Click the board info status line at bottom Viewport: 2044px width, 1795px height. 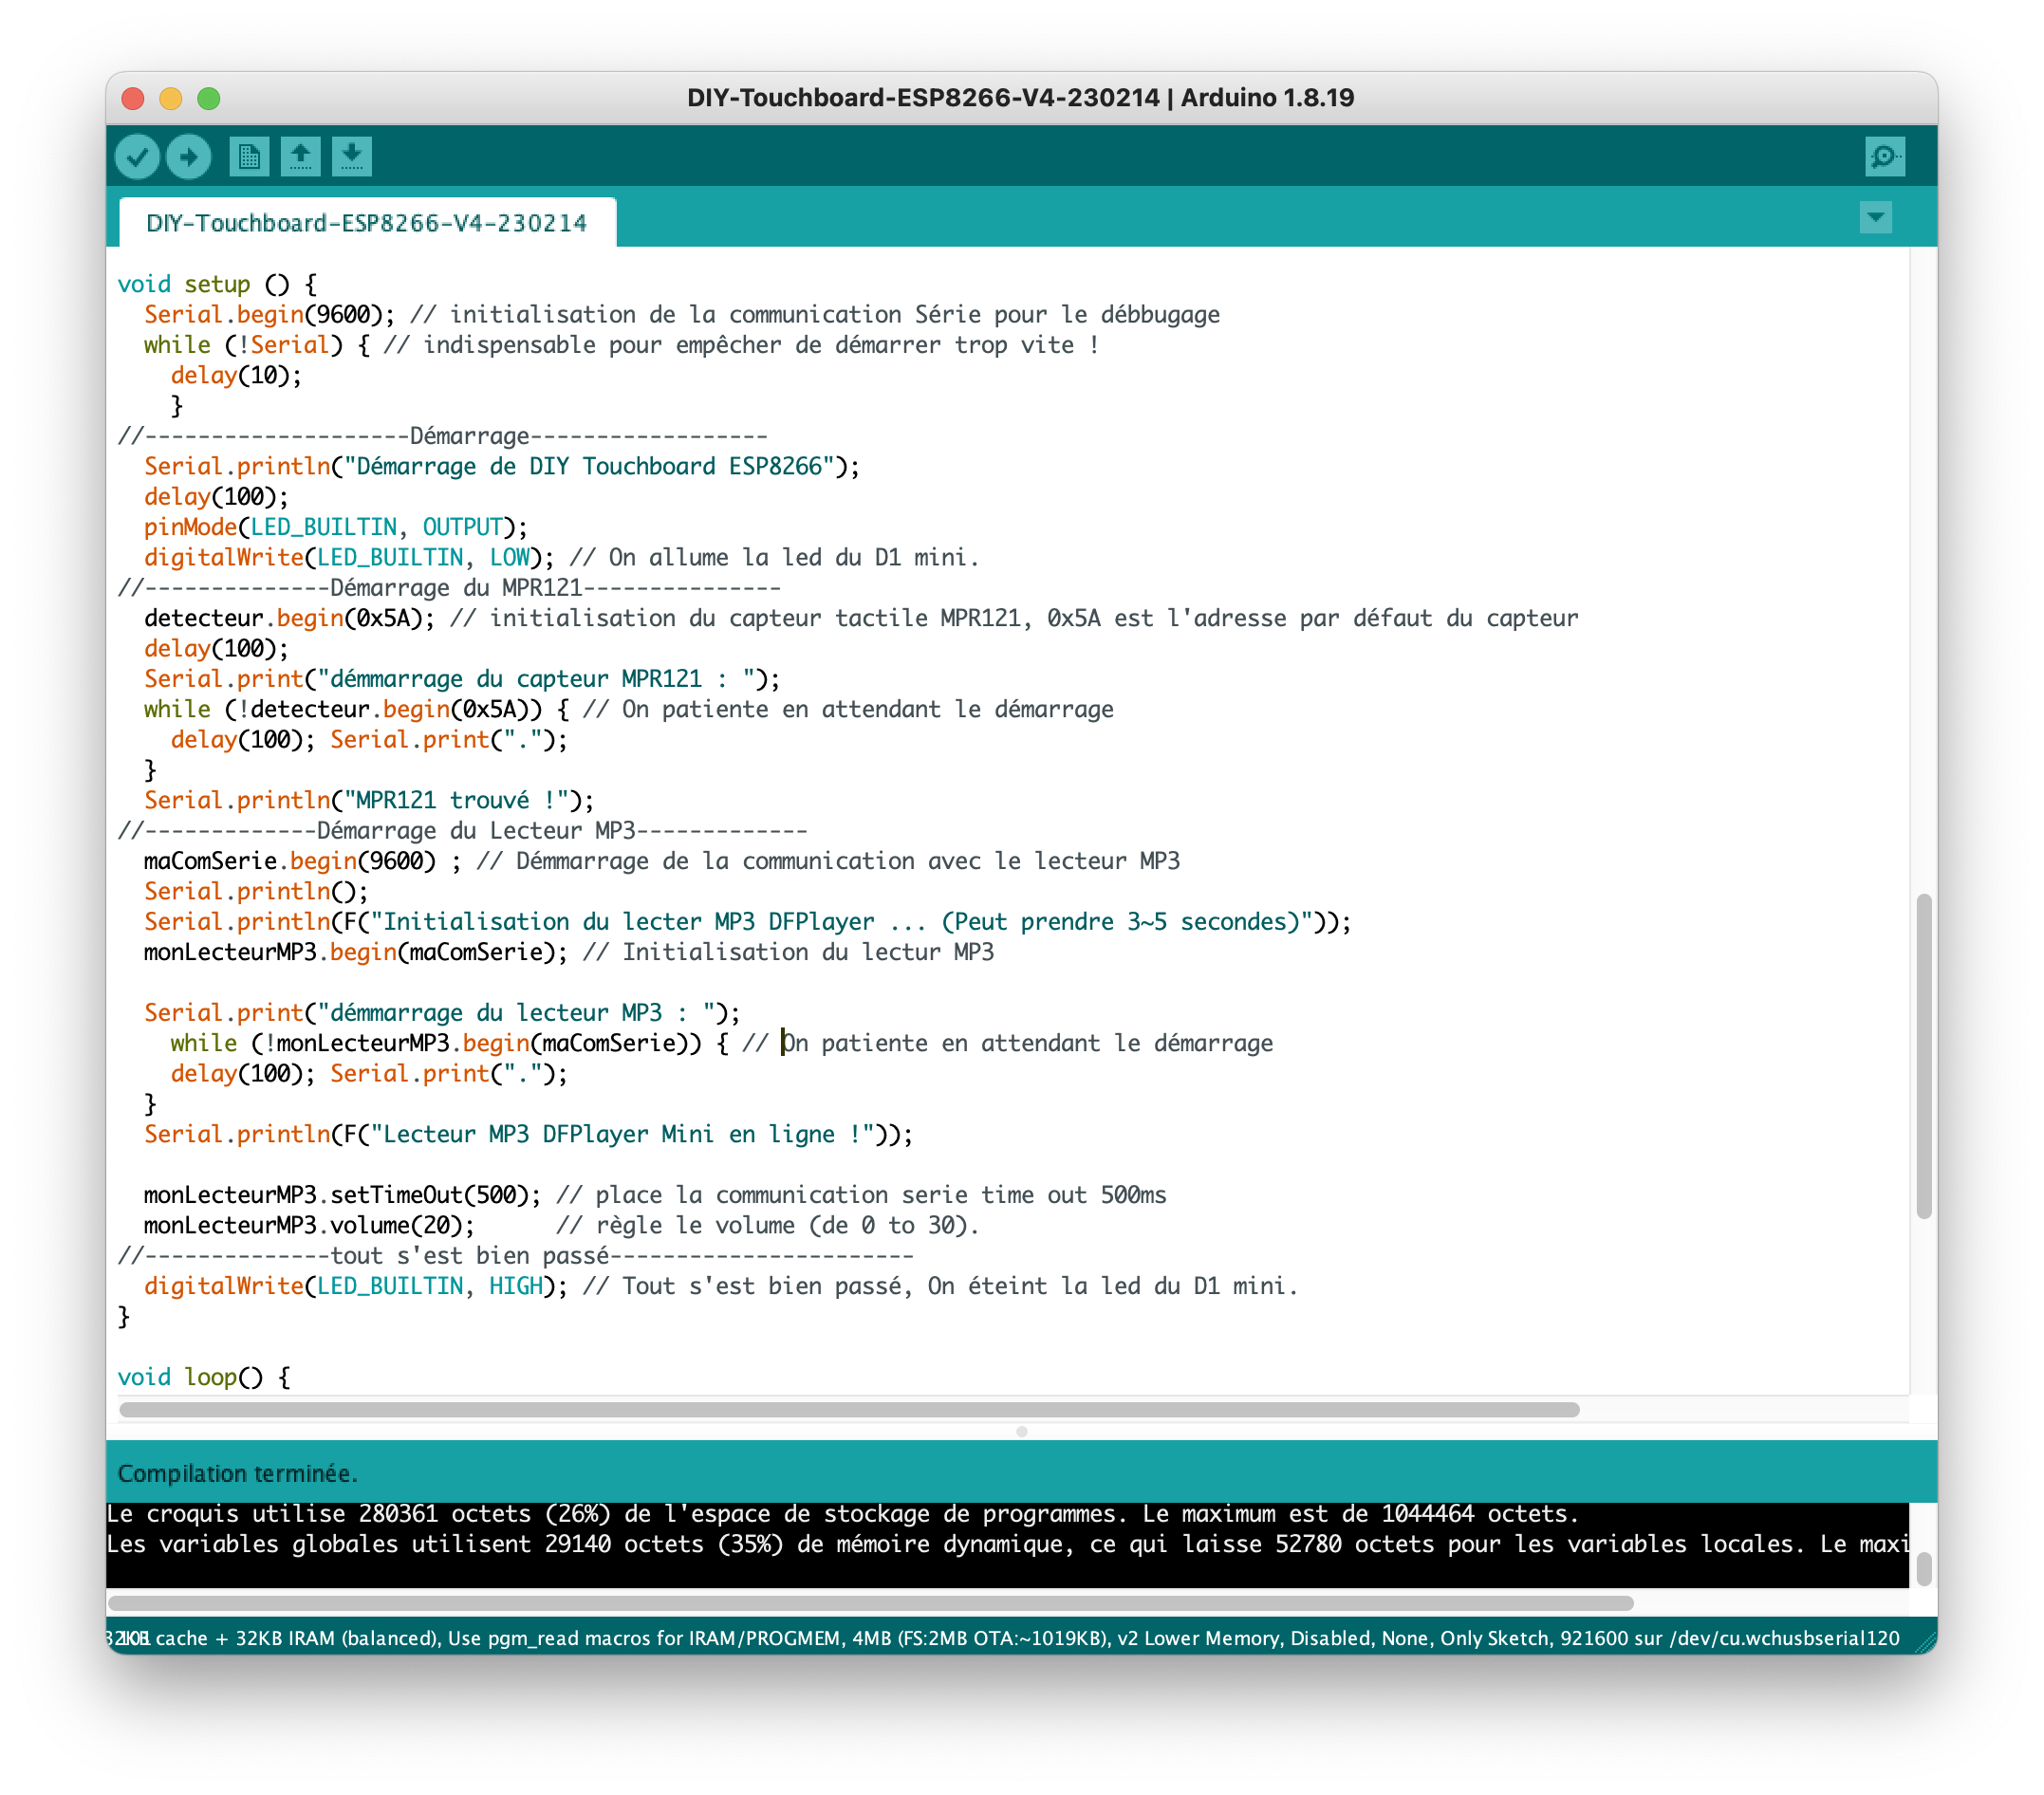(x=1000, y=1638)
